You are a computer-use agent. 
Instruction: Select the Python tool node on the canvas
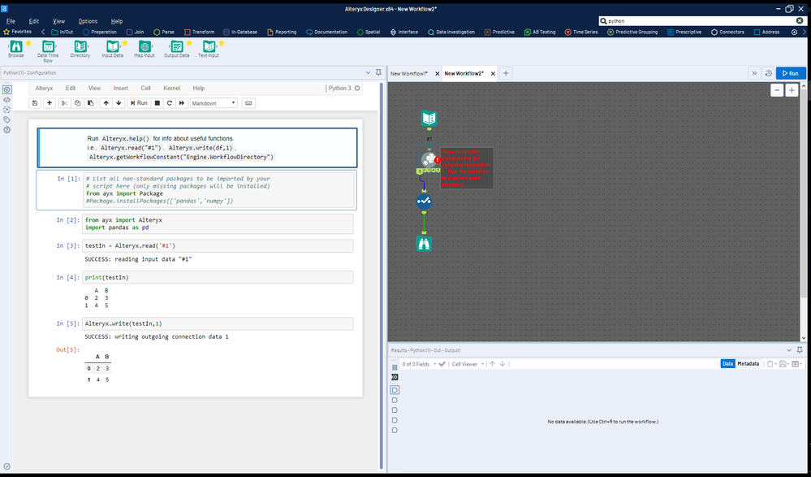click(427, 158)
